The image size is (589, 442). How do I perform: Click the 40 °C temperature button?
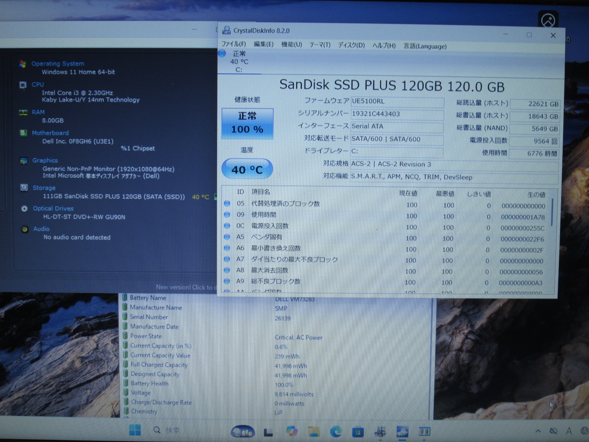tap(247, 169)
